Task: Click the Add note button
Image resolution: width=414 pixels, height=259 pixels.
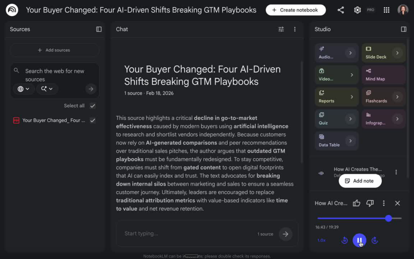Action: pyautogui.click(x=360, y=181)
